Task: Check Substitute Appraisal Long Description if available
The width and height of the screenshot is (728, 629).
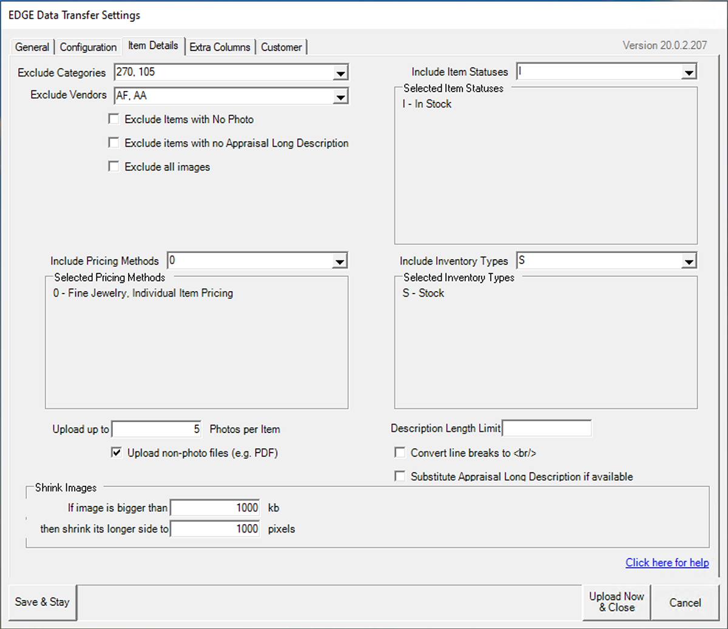Action: click(x=400, y=477)
